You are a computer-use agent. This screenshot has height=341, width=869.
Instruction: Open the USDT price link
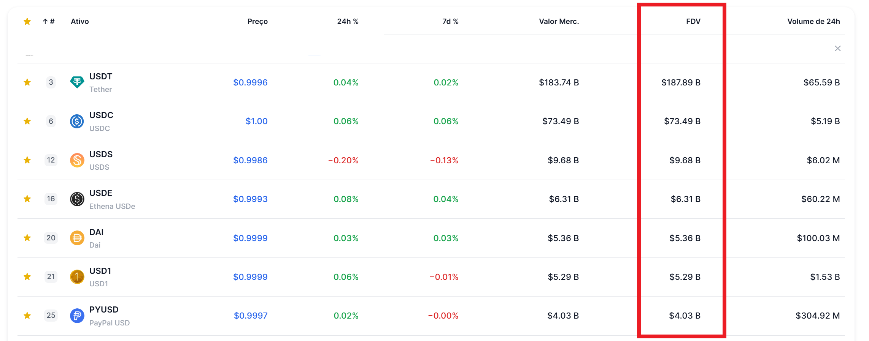coord(250,82)
